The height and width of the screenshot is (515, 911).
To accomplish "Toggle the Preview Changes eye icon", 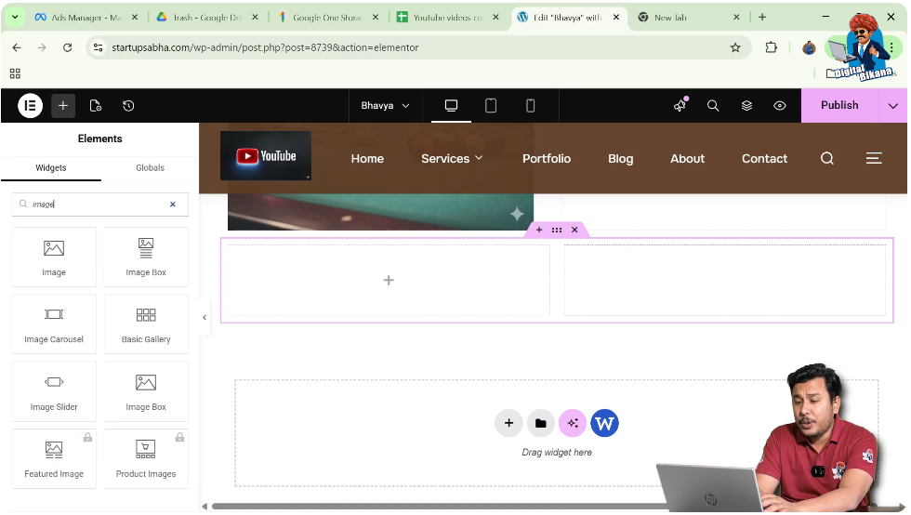I will tap(780, 106).
